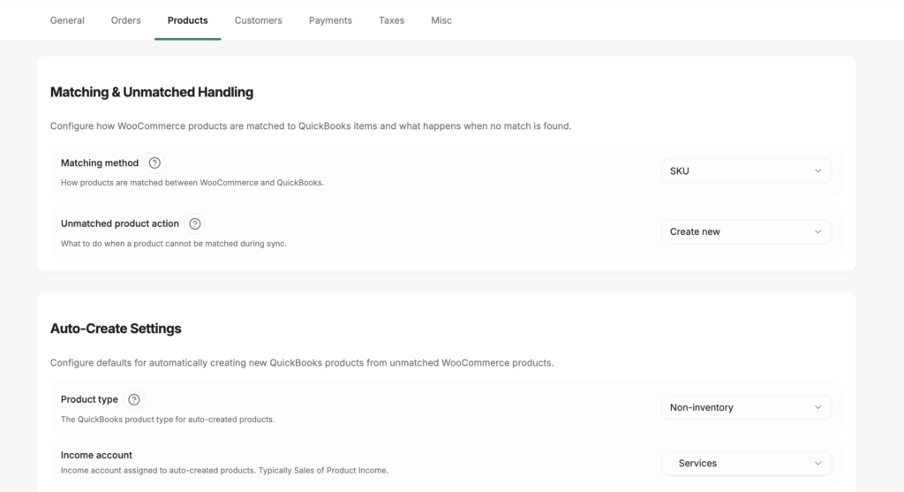This screenshot has width=904, height=492.
Task: Switch to the Misc tab
Action: point(441,20)
